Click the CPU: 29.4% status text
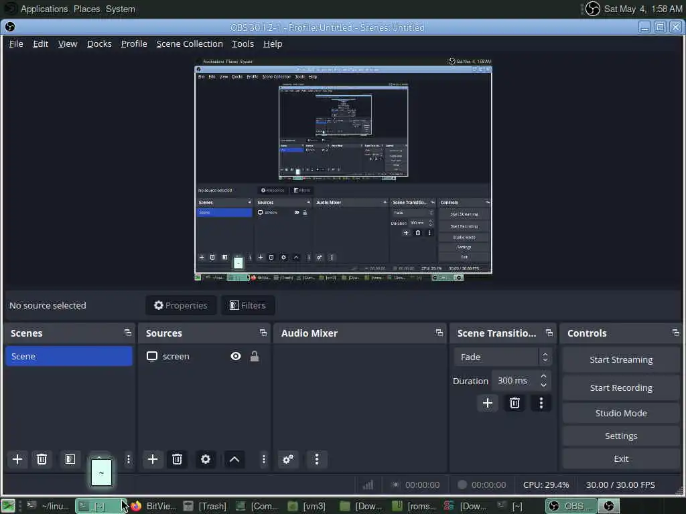This screenshot has width=686, height=514. pyautogui.click(x=546, y=485)
